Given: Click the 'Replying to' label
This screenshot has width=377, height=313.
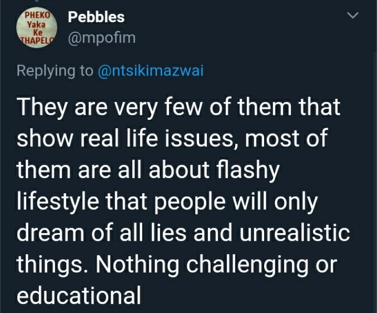Looking at the screenshot, I should 55,71.
